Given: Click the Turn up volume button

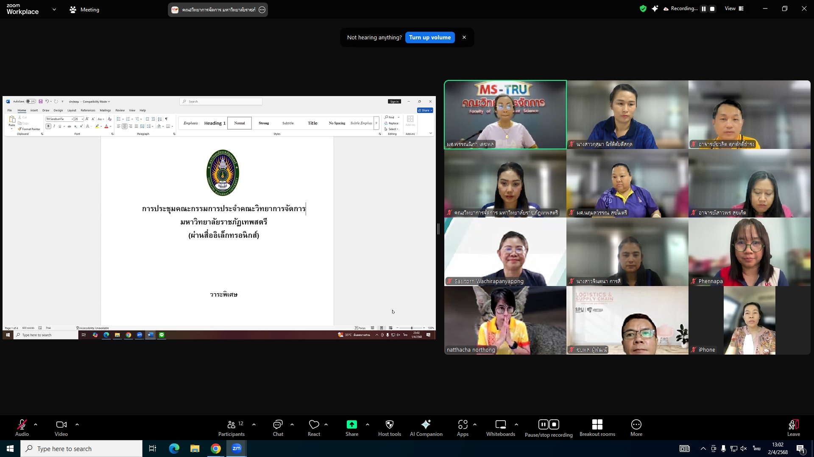Looking at the screenshot, I should (429, 37).
